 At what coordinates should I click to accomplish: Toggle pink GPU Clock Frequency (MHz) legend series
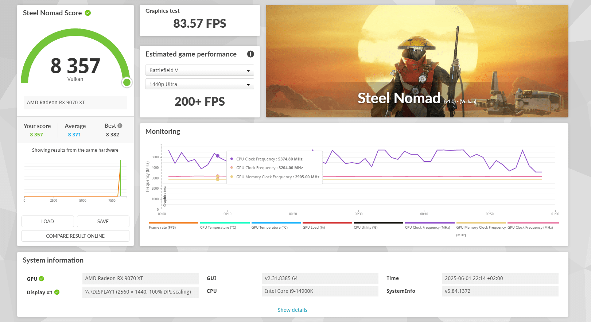[530, 228]
